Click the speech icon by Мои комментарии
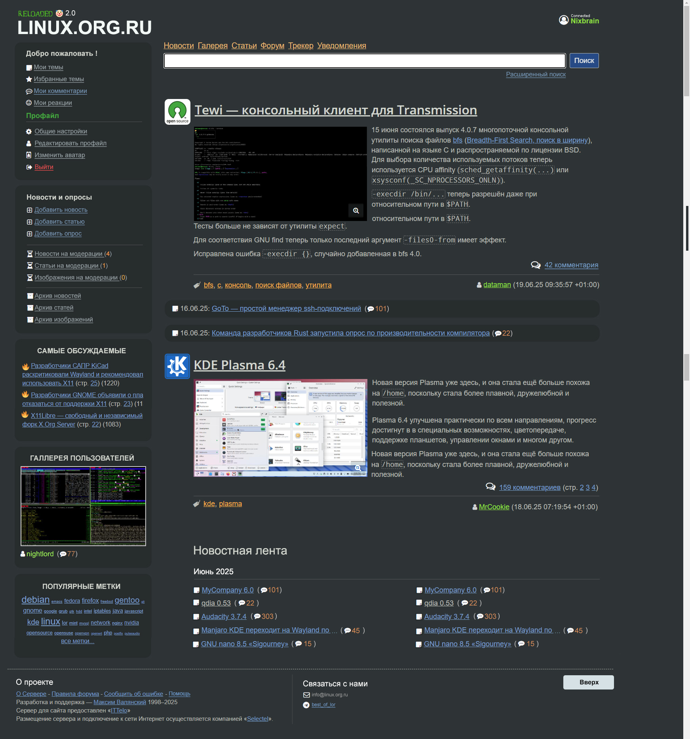The width and height of the screenshot is (690, 739). [x=29, y=91]
